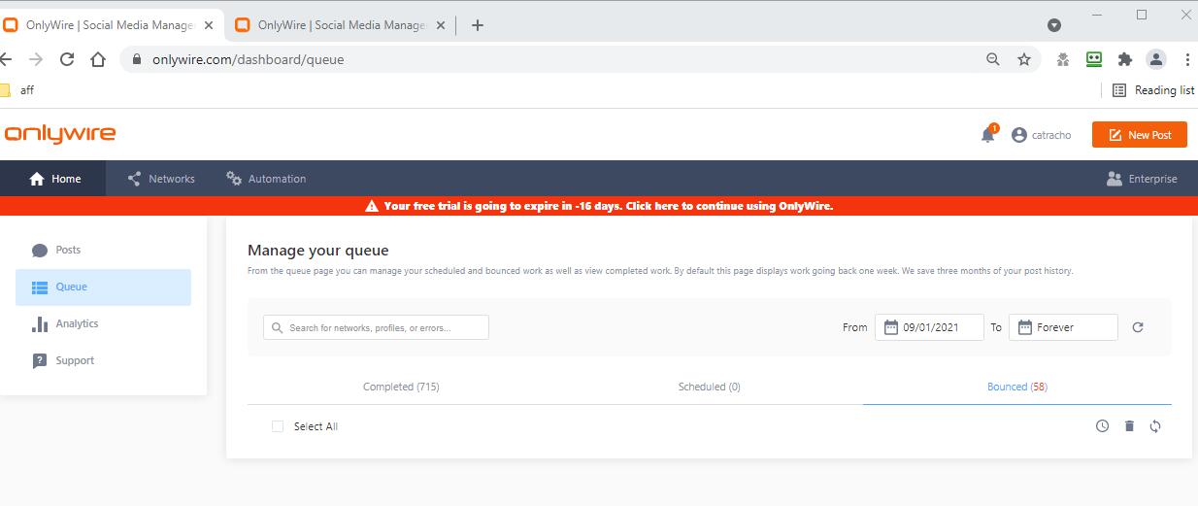Image resolution: width=1198 pixels, height=506 pixels.
Task: Open the Networks menu
Action: (161, 179)
